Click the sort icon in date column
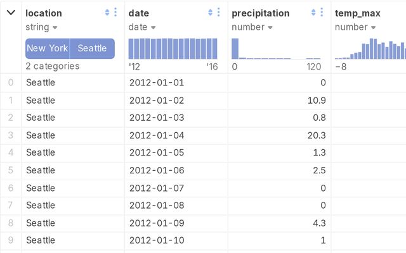This screenshot has height=253, width=406. 211,13
